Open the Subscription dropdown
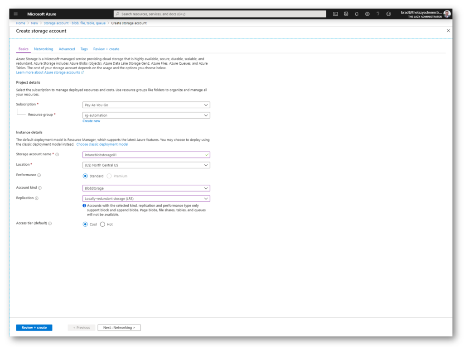Viewport: 464px width, 349px height. click(x=146, y=105)
